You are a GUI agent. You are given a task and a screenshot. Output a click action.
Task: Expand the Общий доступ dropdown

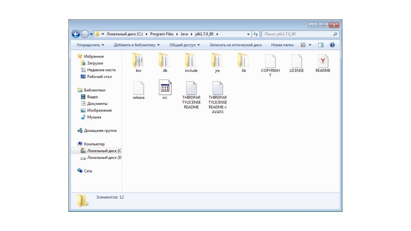click(185, 45)
